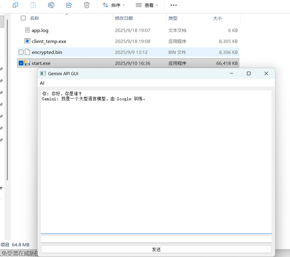Sort files by 修改日期 column header

[x=124, y=18]
